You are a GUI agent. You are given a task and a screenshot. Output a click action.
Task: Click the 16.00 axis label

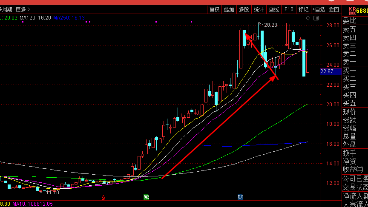tap(333, 144)
